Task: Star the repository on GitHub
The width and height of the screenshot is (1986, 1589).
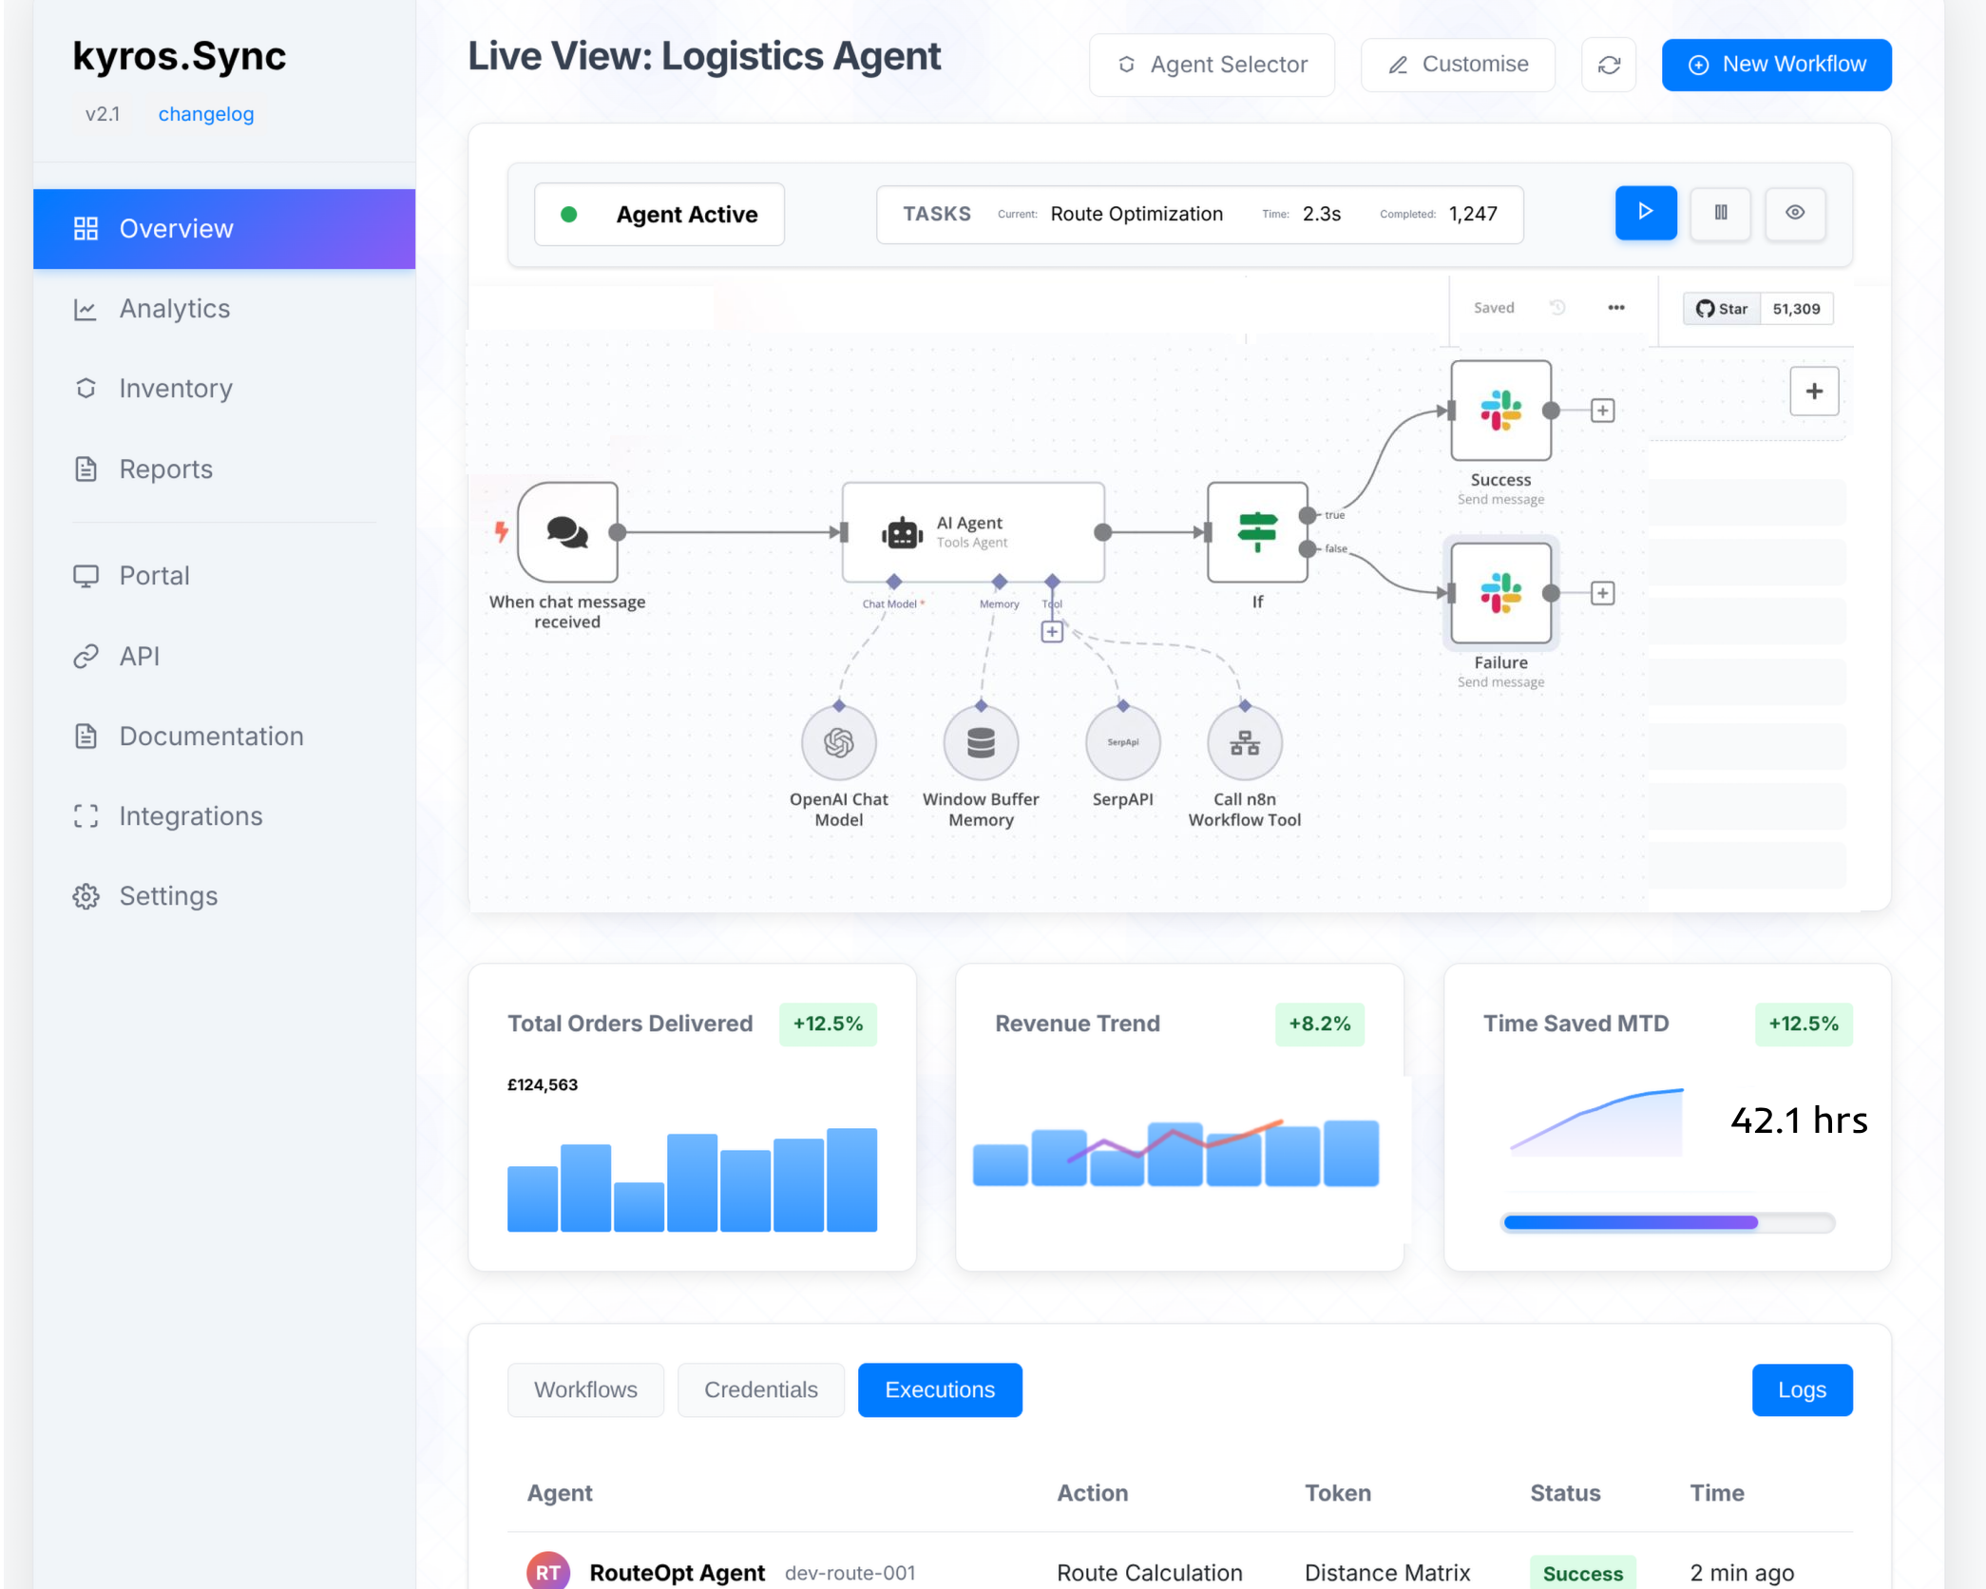Action: pos(1720,308)
